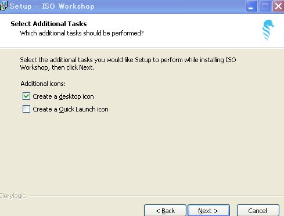This screenshot has width=284, height=216.
Task: Click the greyed-out maximize button
Action: click(265, 6)
